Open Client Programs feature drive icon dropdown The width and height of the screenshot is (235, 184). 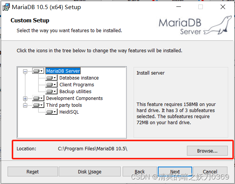coord(51,84)
